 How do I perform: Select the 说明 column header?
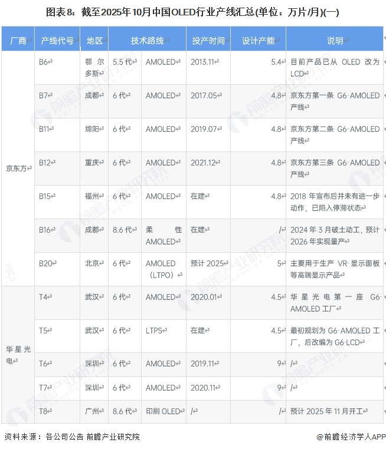click(335, 41)
